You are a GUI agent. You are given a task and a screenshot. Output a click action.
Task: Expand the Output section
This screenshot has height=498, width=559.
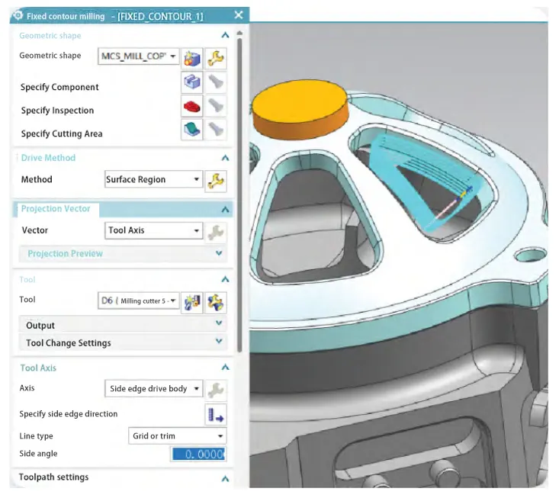click(x=219, y=325)
